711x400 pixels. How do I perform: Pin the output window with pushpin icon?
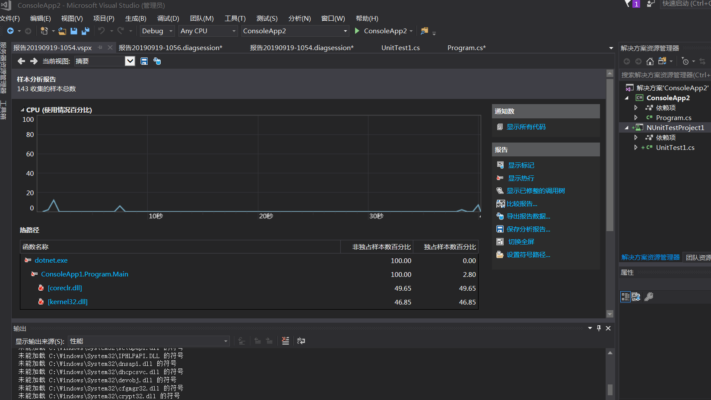click(x=599, y=328)
